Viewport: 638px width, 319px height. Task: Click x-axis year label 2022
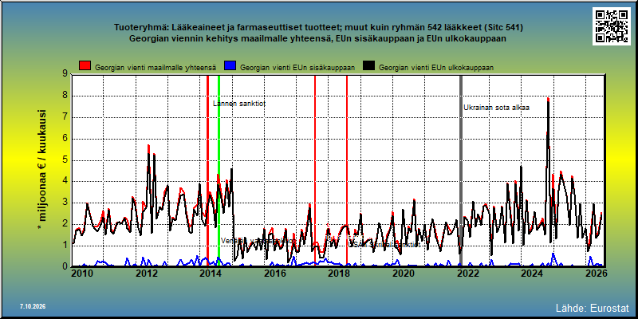tap(467, 274)
